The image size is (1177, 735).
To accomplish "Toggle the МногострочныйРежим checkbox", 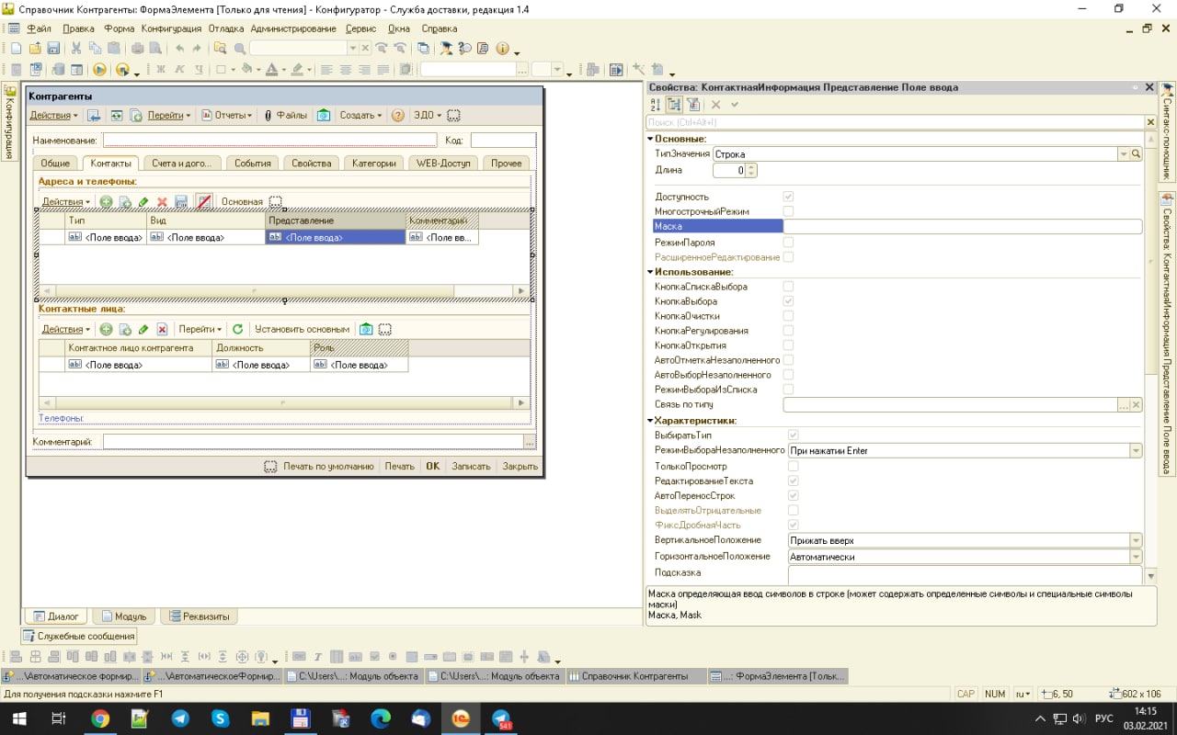I will (788, 211).
